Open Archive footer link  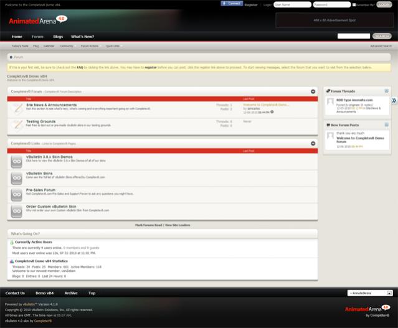[x=71, y=293]
